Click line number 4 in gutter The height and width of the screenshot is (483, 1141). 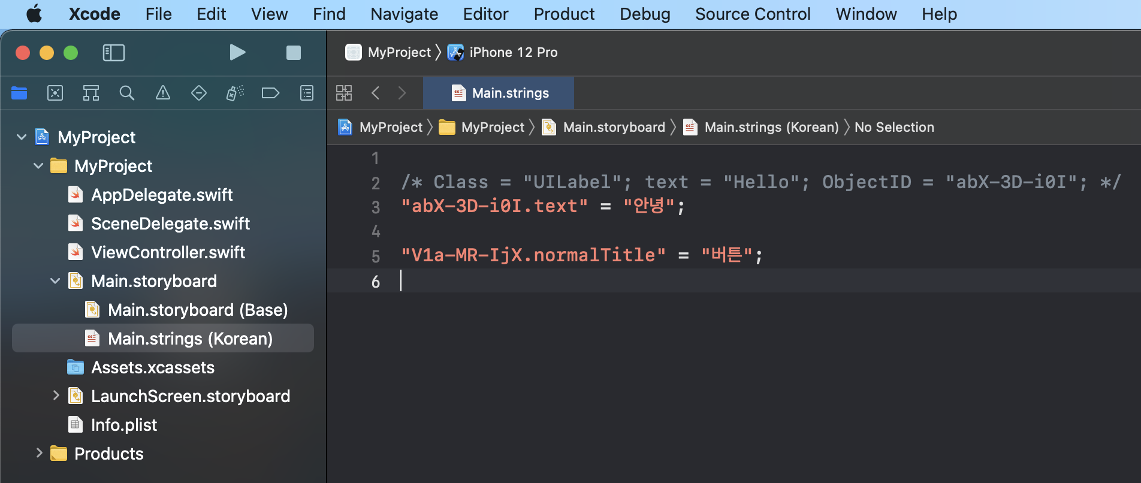376,231
